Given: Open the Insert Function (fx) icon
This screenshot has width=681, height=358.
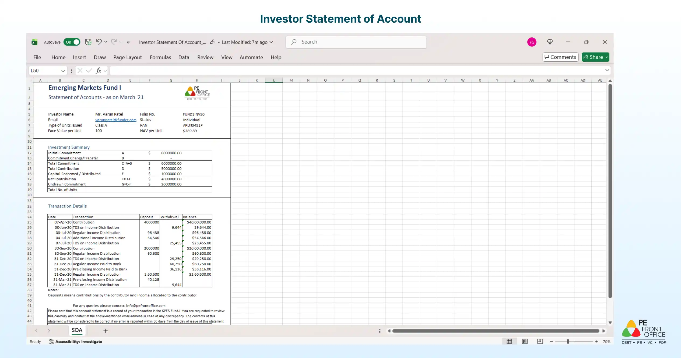Looking at the screenshot, I should [x=99, y=70].
